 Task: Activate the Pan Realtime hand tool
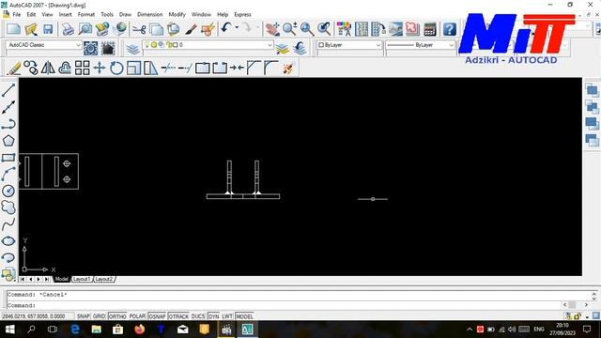272,29
